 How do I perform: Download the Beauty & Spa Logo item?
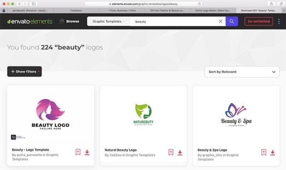273,153
